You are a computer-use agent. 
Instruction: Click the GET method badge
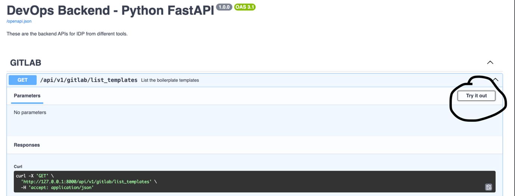tap(22, 80)
